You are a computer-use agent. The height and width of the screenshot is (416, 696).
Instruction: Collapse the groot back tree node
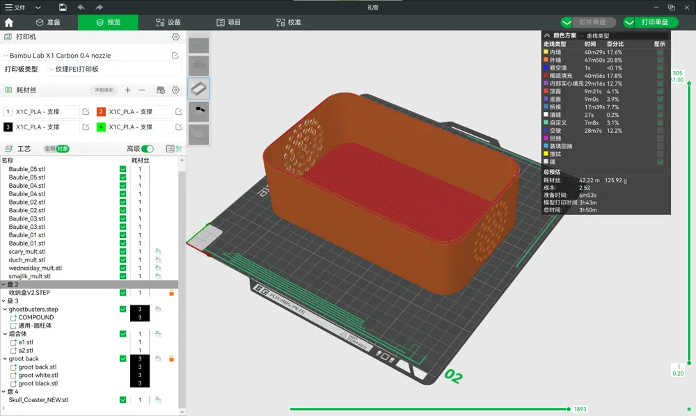5,358
